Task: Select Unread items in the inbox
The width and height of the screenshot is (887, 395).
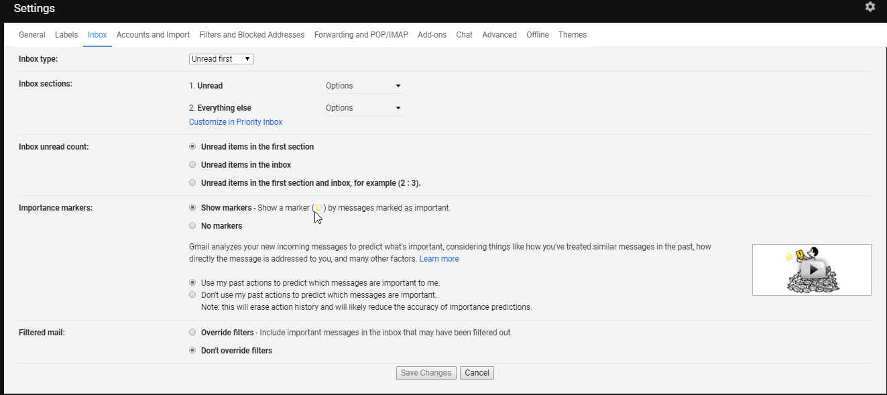Action: (x=193, y=164)
